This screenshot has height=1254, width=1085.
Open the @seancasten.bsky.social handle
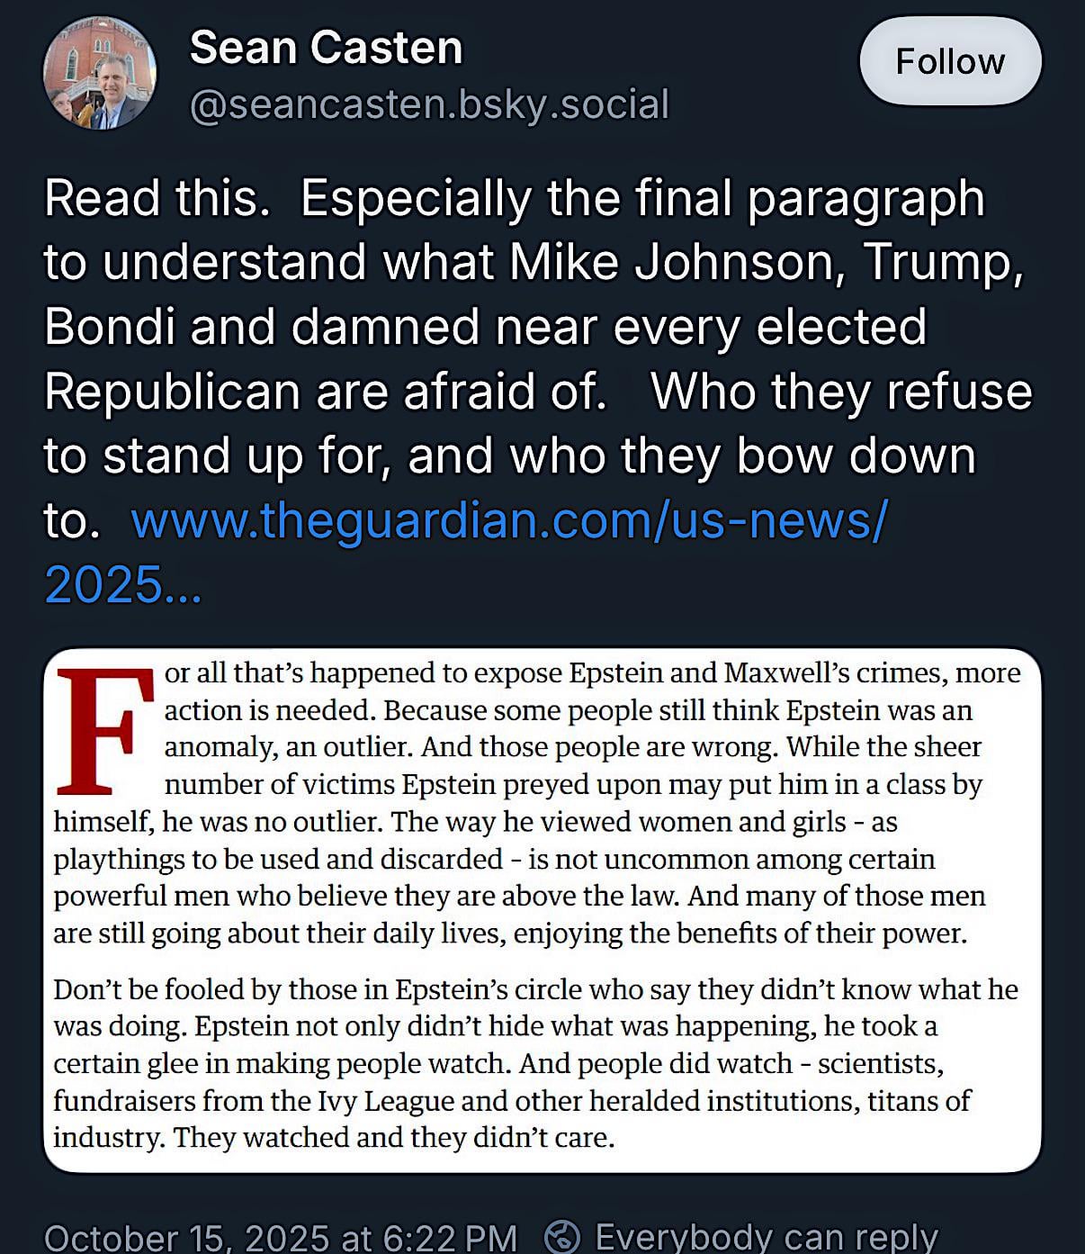click(x=429, y=104)
